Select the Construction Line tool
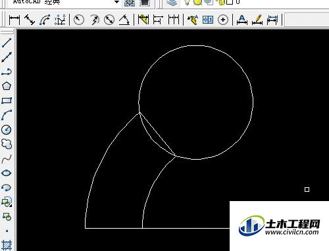 pyautogui.click(x=7, y=57)
